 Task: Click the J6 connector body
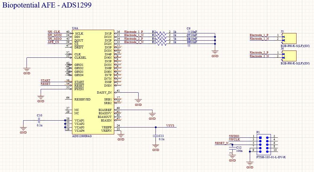coord(290,56)
